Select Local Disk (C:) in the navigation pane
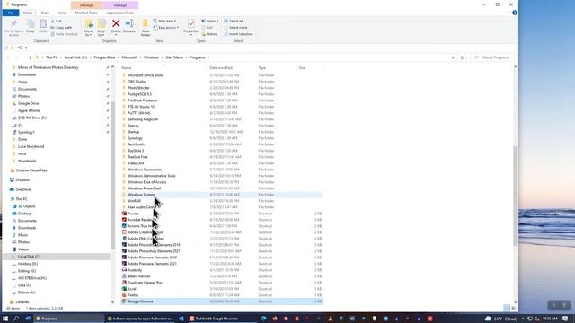The image size is (575, 323). point(57,257)
